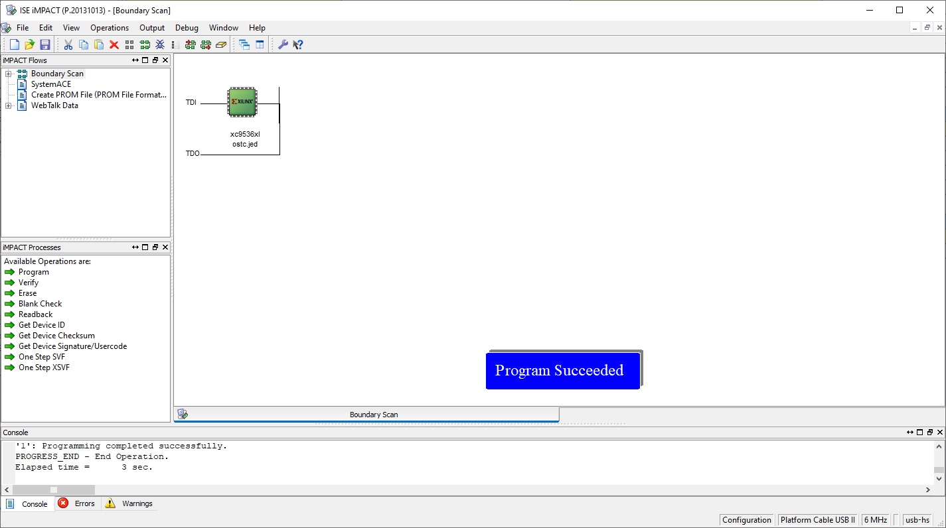Screen dimensions: 946x528
Task: Open the Help menu
Action: click(257, 28)
